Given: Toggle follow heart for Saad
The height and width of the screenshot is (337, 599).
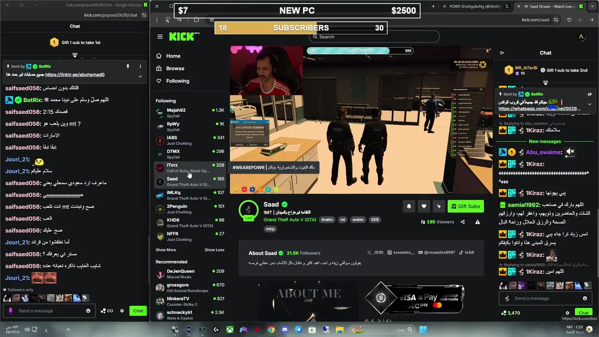Looking at the screenshot, I should coord(424,206).
